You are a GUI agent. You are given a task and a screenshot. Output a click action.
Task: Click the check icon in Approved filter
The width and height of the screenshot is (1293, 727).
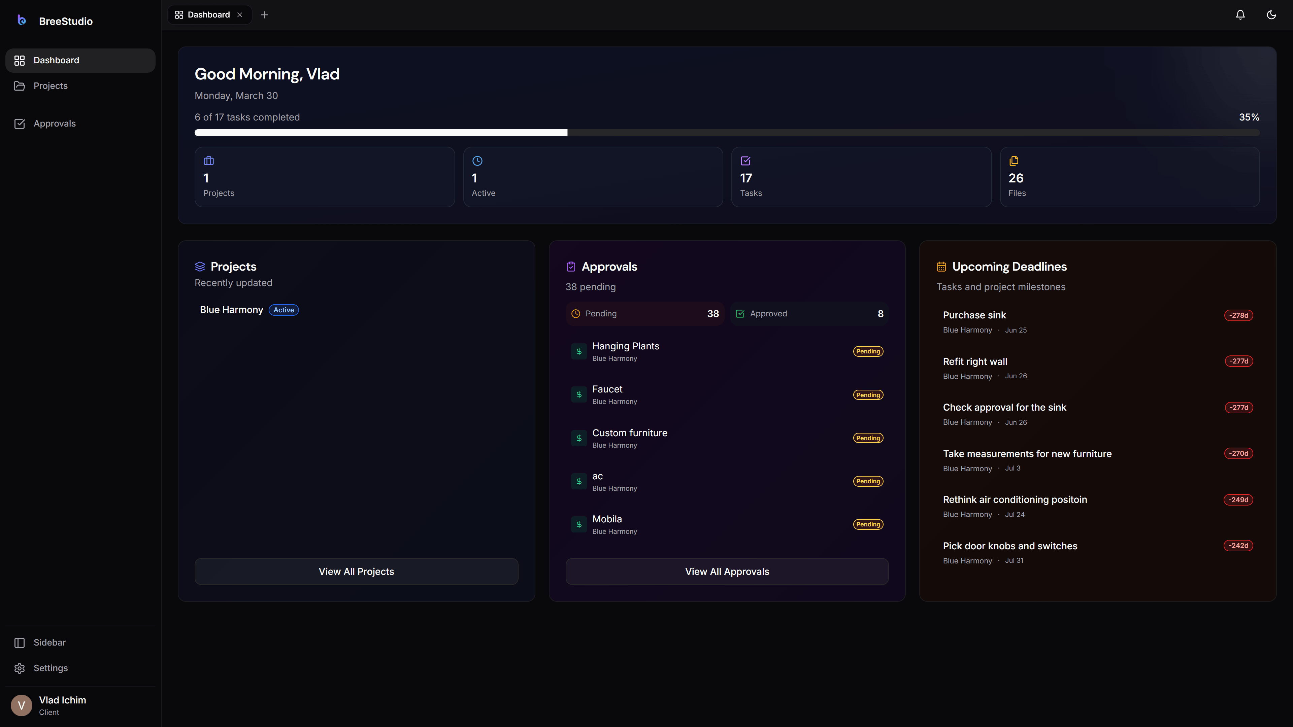pyautogui.click(x=740, y=314)
